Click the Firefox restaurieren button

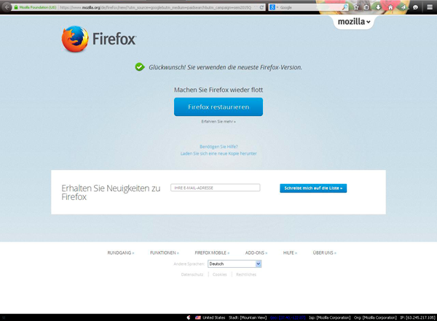tap(219, 107)
